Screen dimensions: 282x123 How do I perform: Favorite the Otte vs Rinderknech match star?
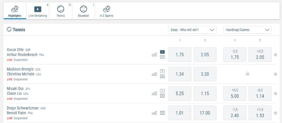(275, 54)
